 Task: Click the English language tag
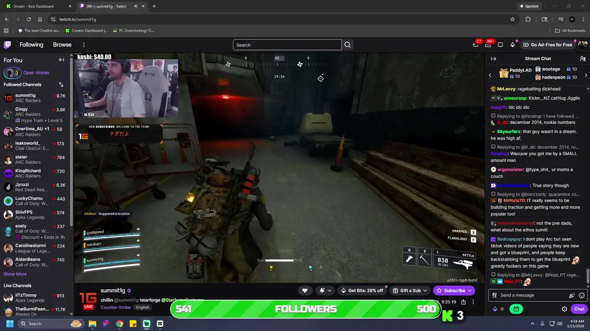pos(142,307)
